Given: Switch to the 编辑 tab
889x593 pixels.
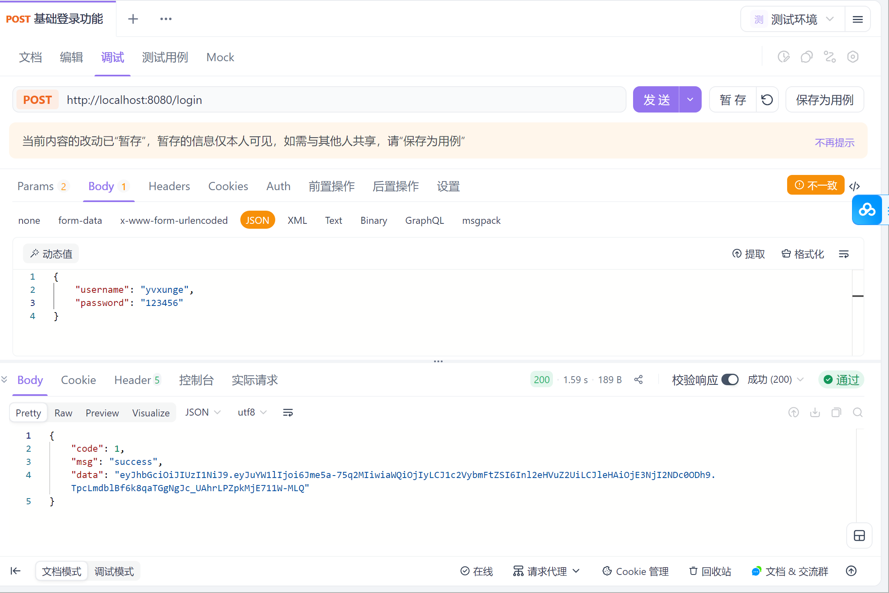Looking at the screenshot, I should [x=71, y=57].
